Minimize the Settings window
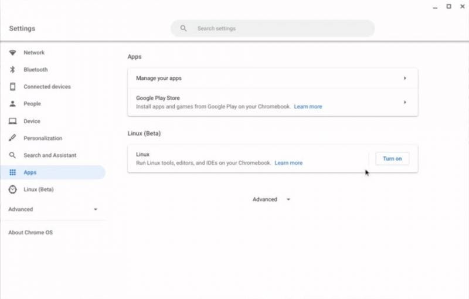 435,6
